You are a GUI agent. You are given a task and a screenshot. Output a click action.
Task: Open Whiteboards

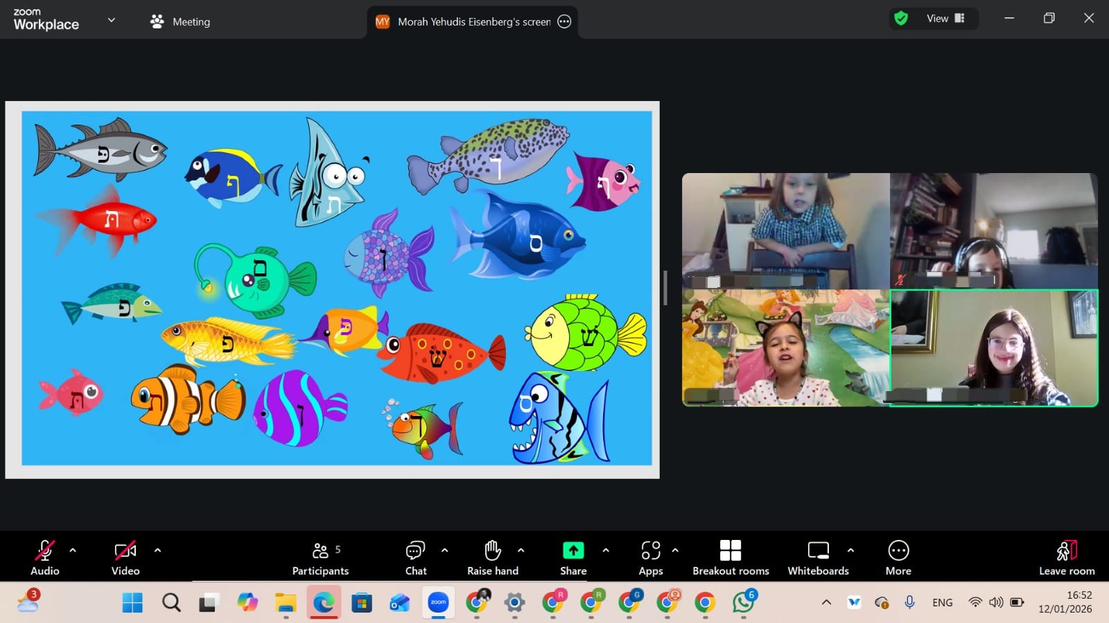pyautogui.click(x=818, y=557)
